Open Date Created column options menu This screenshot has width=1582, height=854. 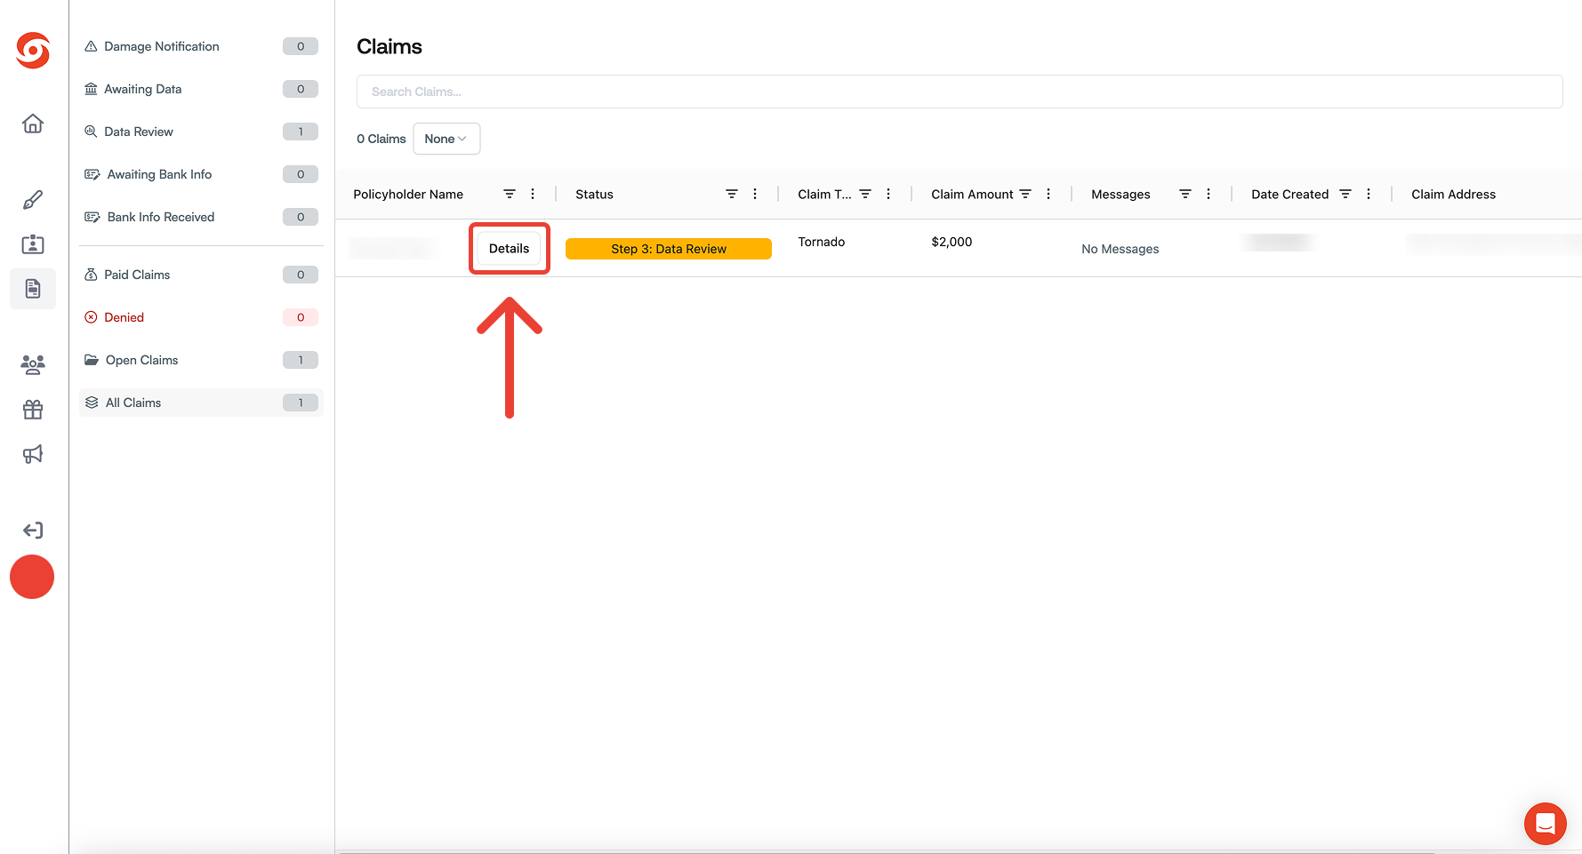(x=1369, y=194)
